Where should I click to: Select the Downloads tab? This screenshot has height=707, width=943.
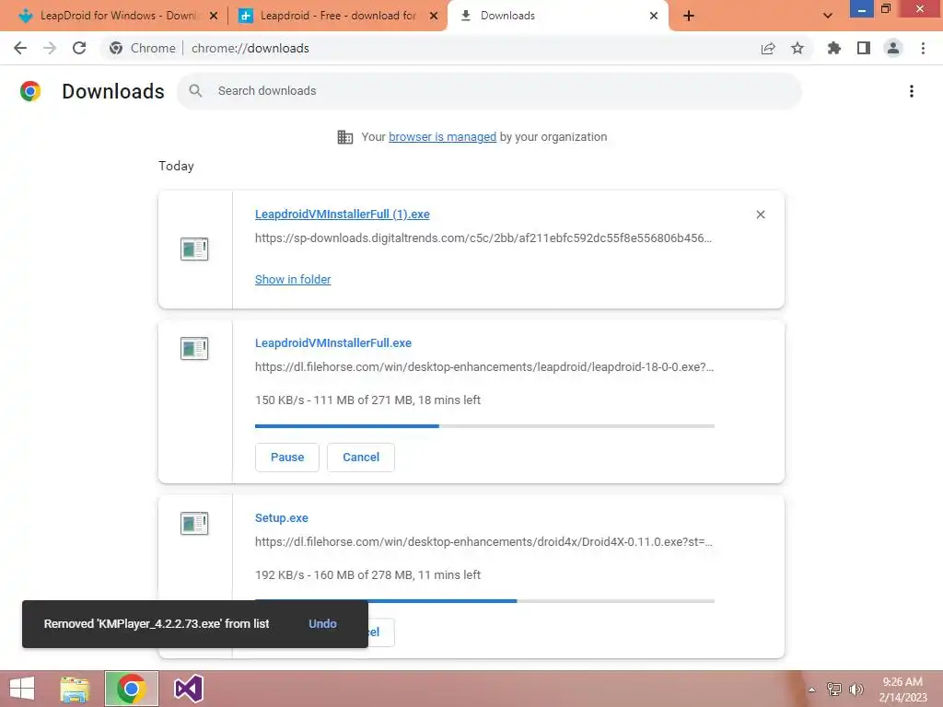click(558, 16)
